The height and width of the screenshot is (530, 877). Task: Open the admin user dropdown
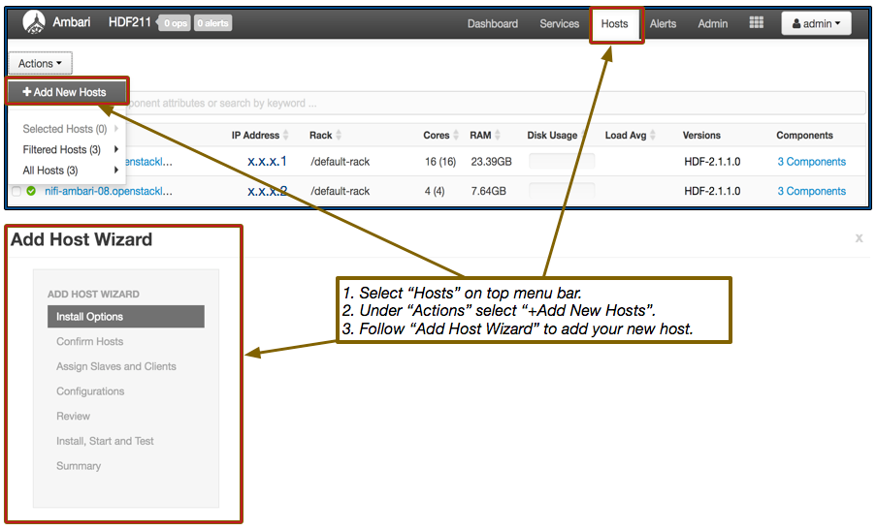coord(816,23)
